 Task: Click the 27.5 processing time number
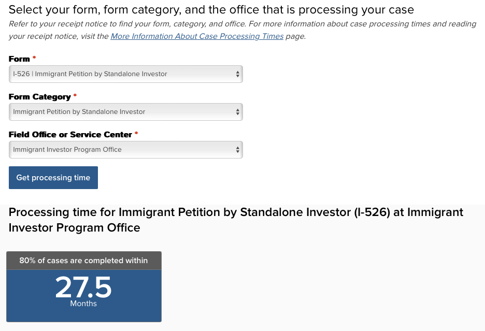coord(83,287)
